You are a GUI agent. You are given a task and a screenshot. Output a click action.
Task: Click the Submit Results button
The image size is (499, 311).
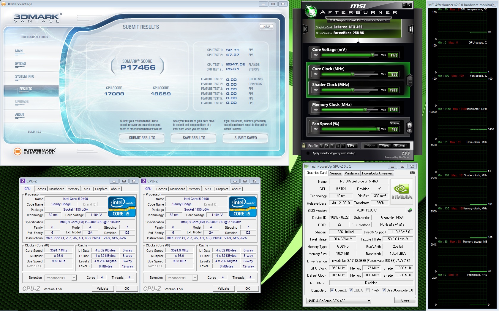[142, 138]
